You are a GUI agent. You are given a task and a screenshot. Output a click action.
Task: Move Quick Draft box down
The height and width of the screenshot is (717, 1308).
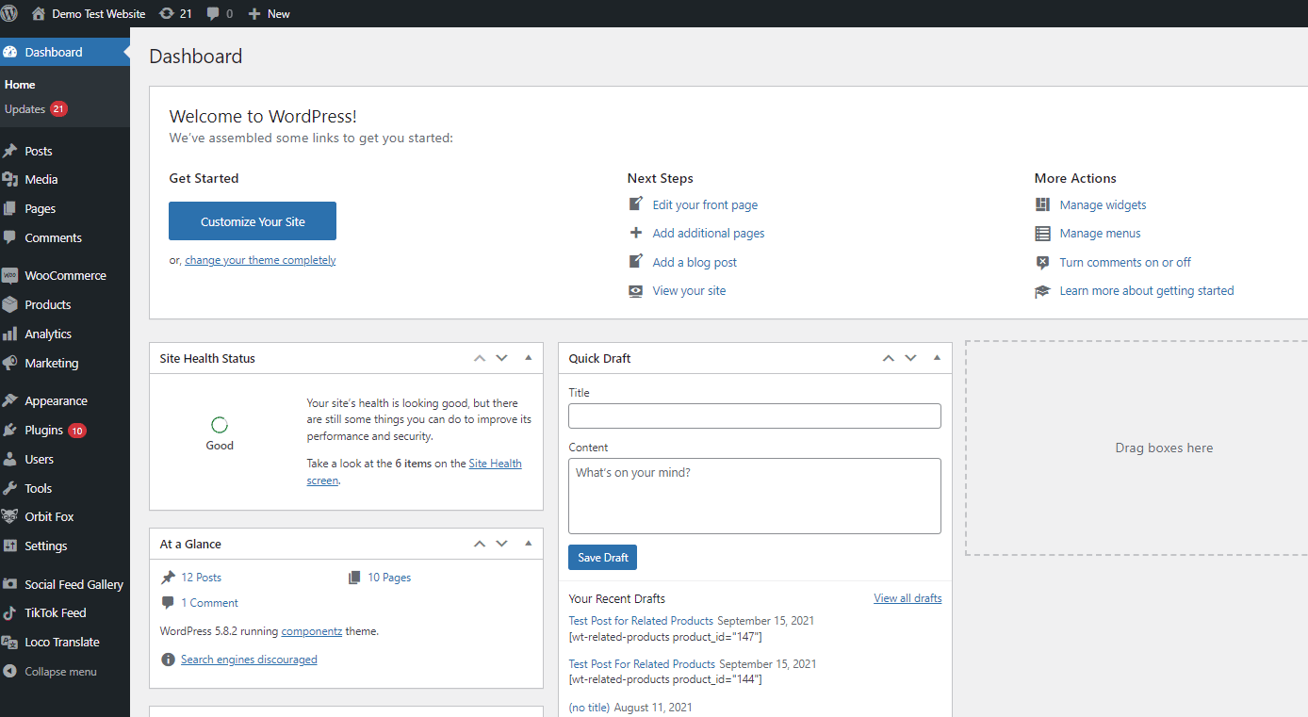point(910,358)
